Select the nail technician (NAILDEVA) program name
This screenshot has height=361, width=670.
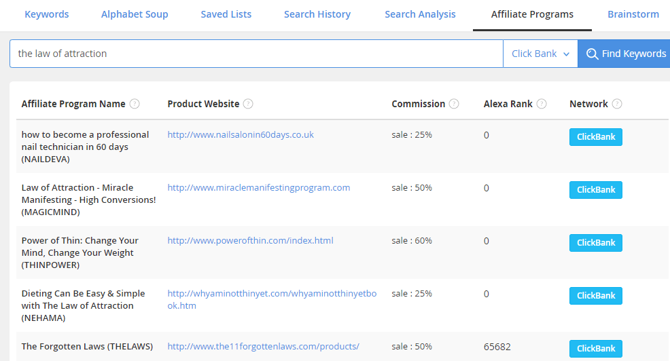coord(85,147)
